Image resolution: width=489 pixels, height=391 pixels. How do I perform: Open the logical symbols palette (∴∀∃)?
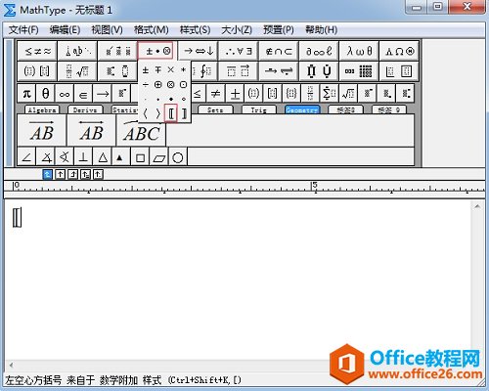click(239, 51)
